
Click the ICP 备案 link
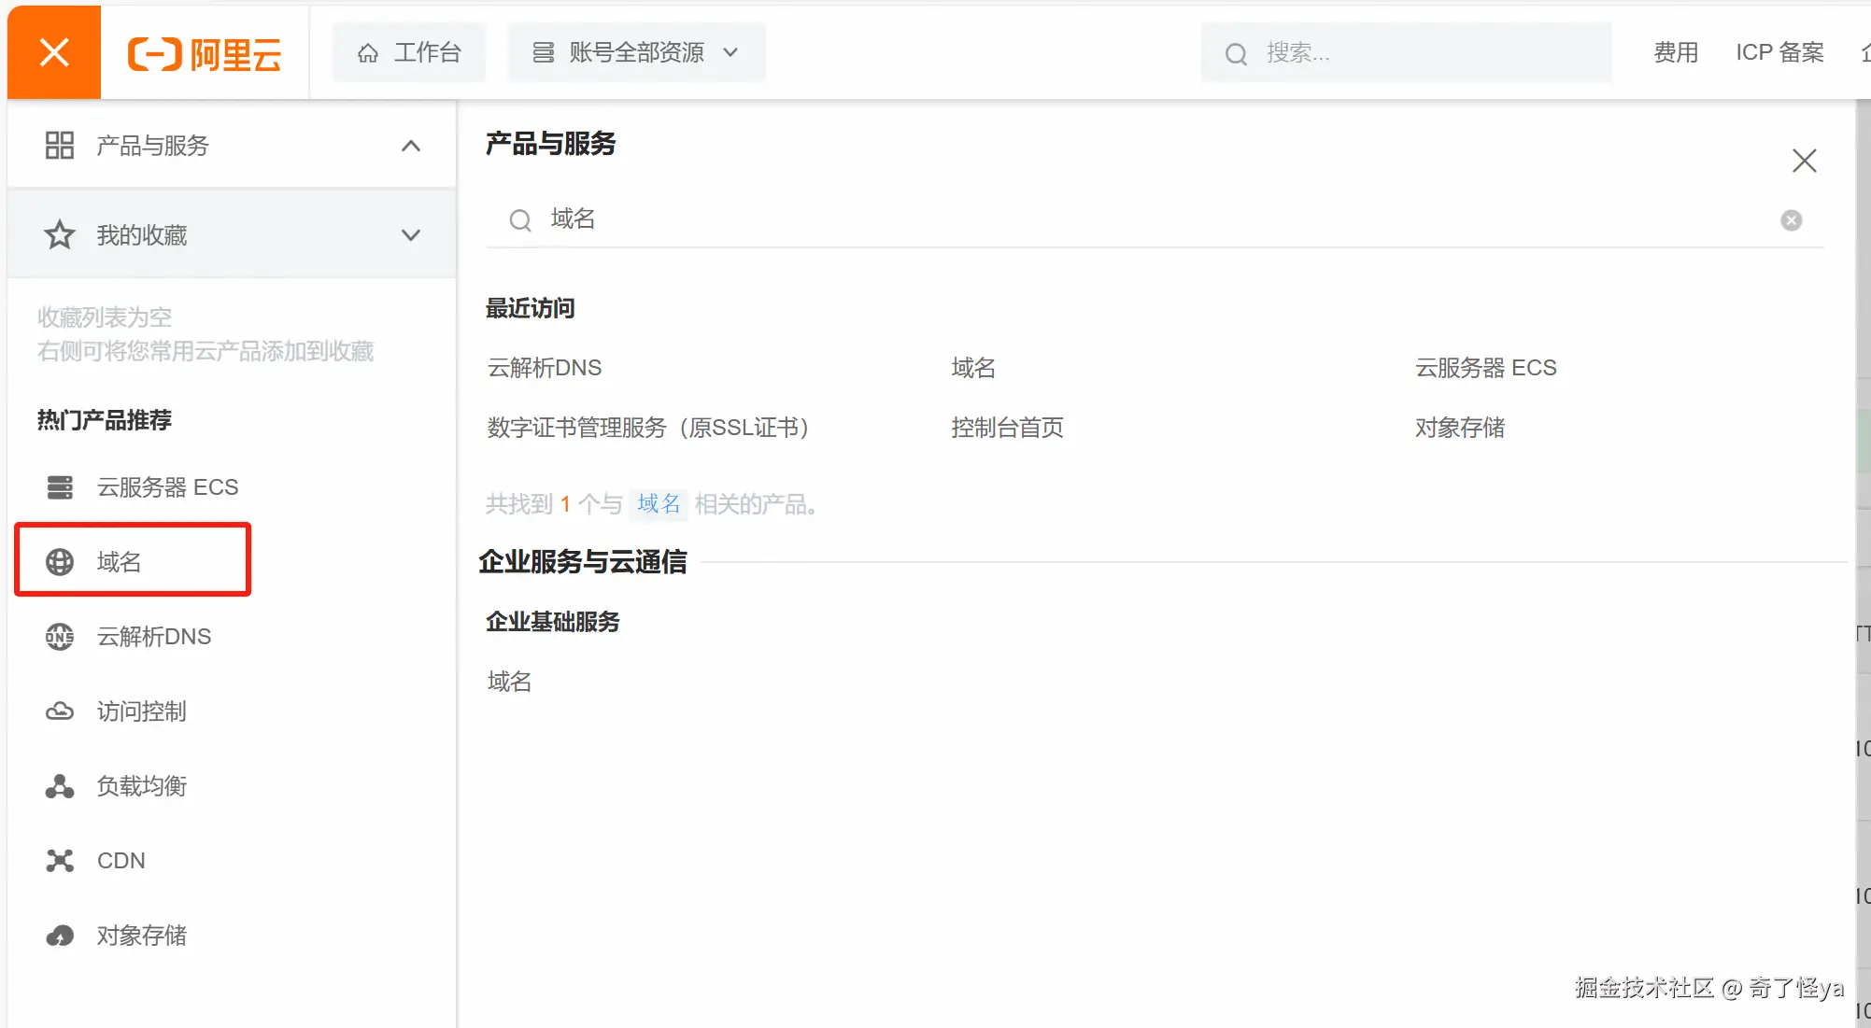click(1779, 52)
